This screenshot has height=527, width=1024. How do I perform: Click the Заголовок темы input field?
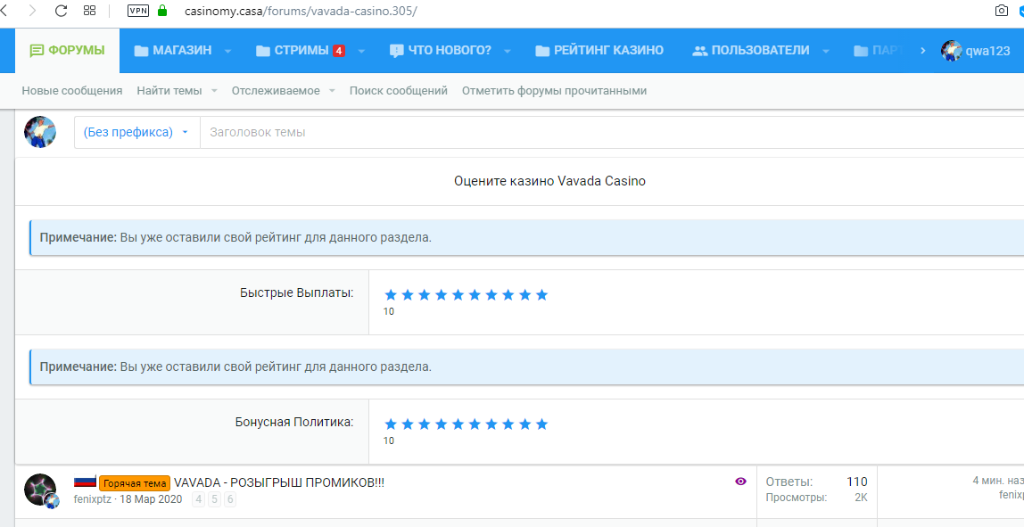coord(612,132)
